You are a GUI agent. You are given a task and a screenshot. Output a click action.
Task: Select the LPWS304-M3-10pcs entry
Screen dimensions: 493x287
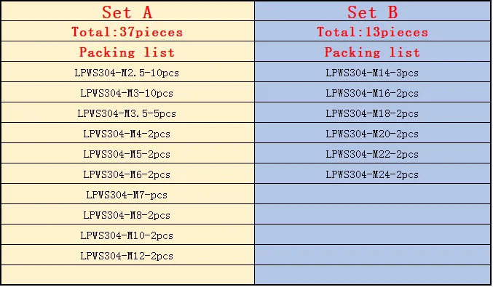127,92
